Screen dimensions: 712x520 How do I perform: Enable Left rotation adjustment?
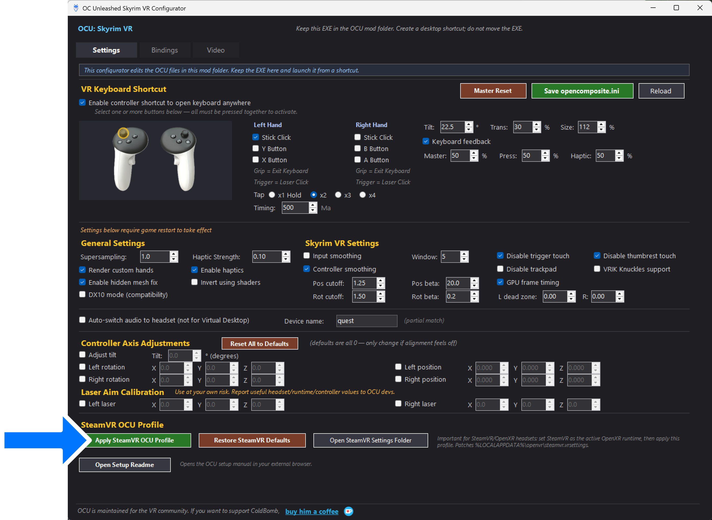coord(82,367)
